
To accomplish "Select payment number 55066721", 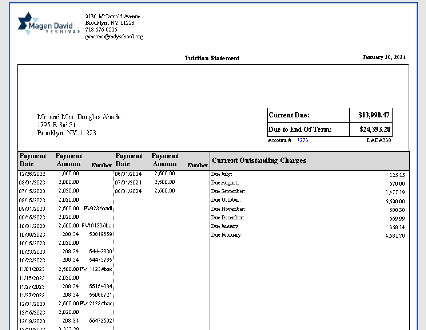I will [x=101, y=295].
